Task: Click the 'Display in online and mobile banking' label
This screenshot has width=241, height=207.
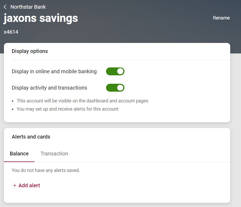Action: pos(54,71)
